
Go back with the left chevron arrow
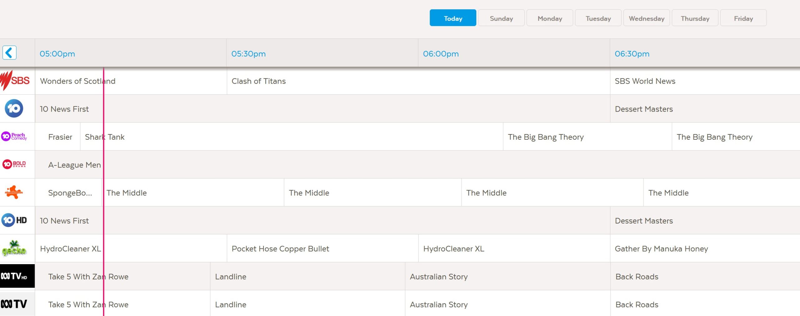pos(9,53)
